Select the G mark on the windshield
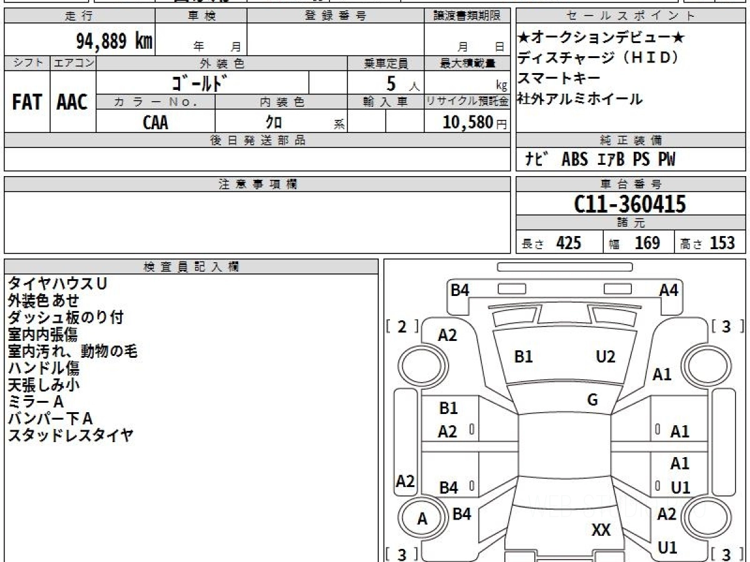The width and height of the screenshot is (750, 562). [x=592, y=400]
